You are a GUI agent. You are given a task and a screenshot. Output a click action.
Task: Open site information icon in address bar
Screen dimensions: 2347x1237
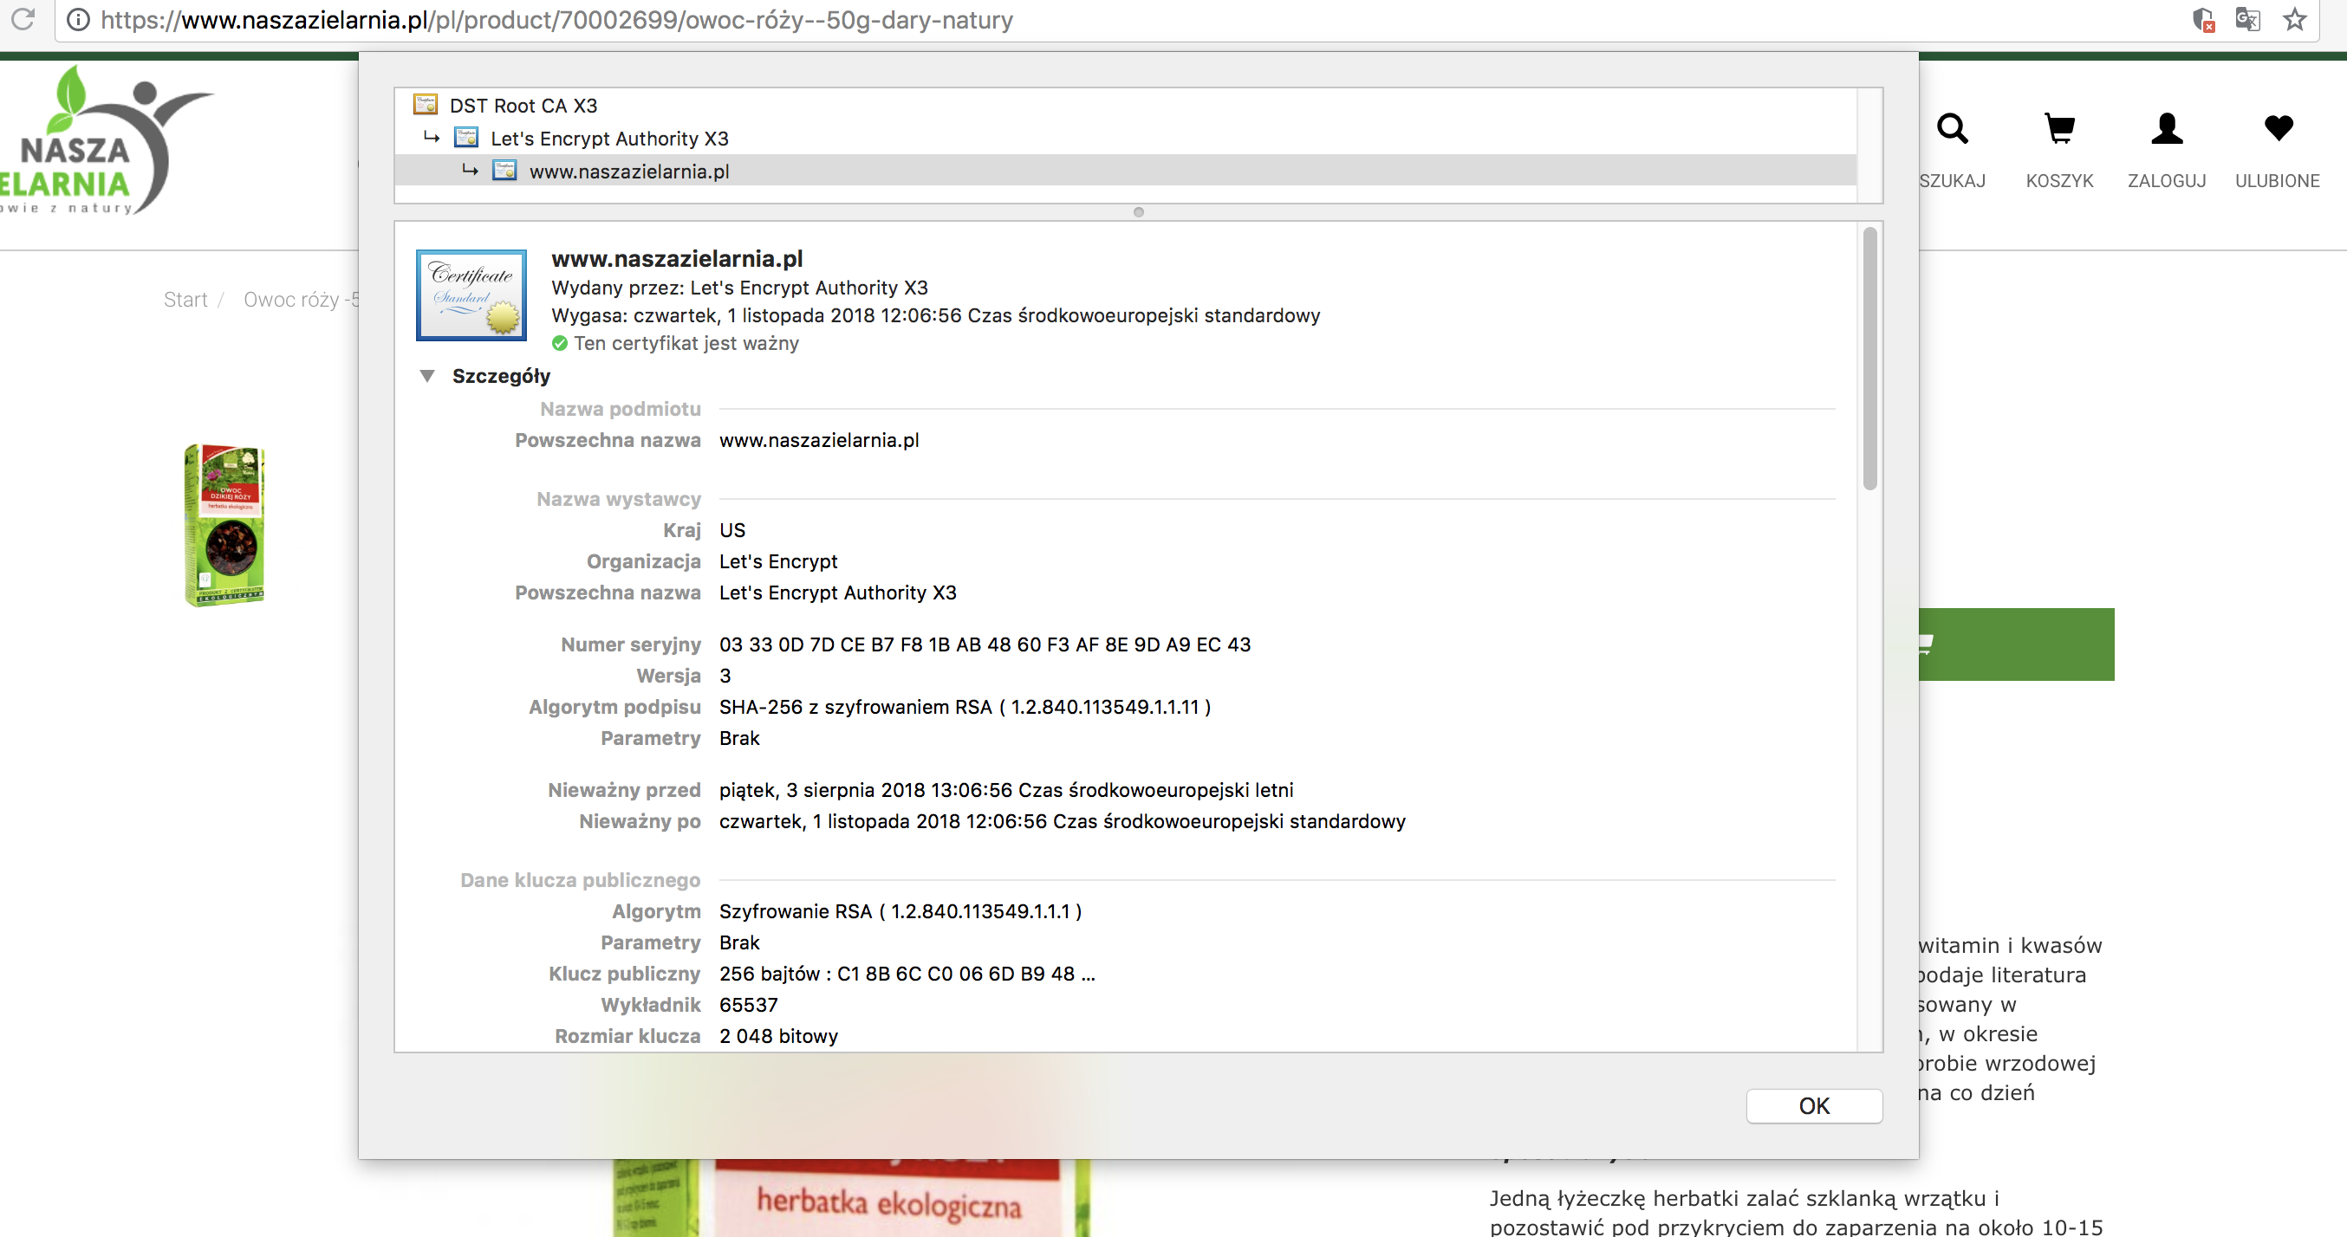pos(79,20)
